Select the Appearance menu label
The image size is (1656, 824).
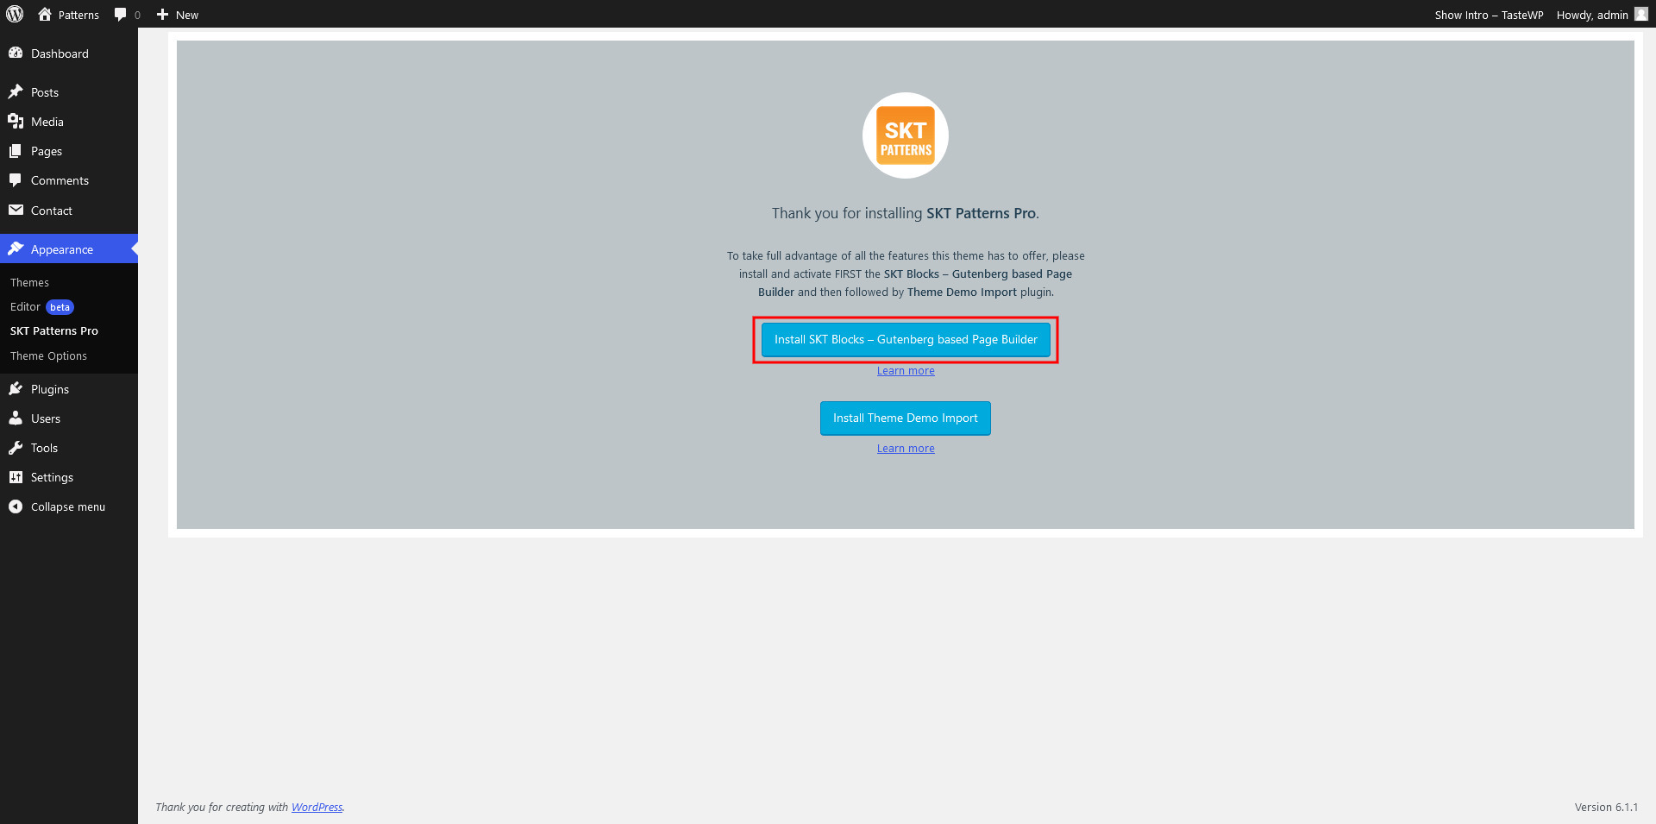(62, 249)
